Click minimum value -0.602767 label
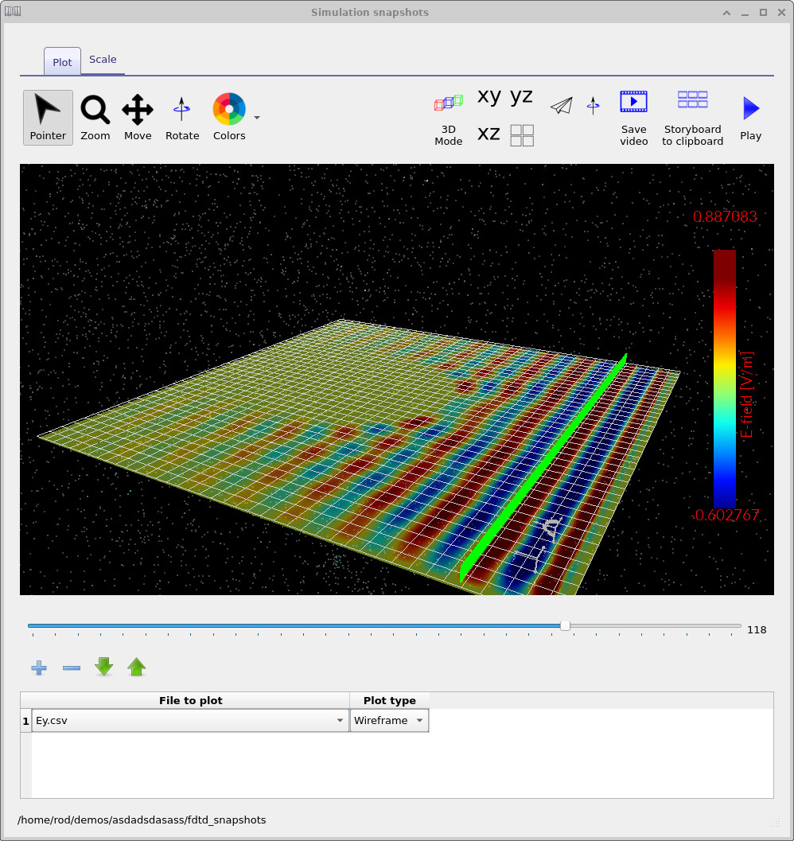This screenshot has height=841, width=794. click(725, 515)
